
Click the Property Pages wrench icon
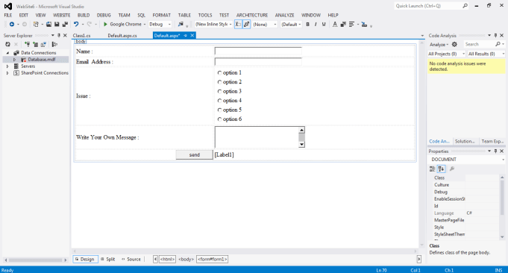click(x=451, y=169)
